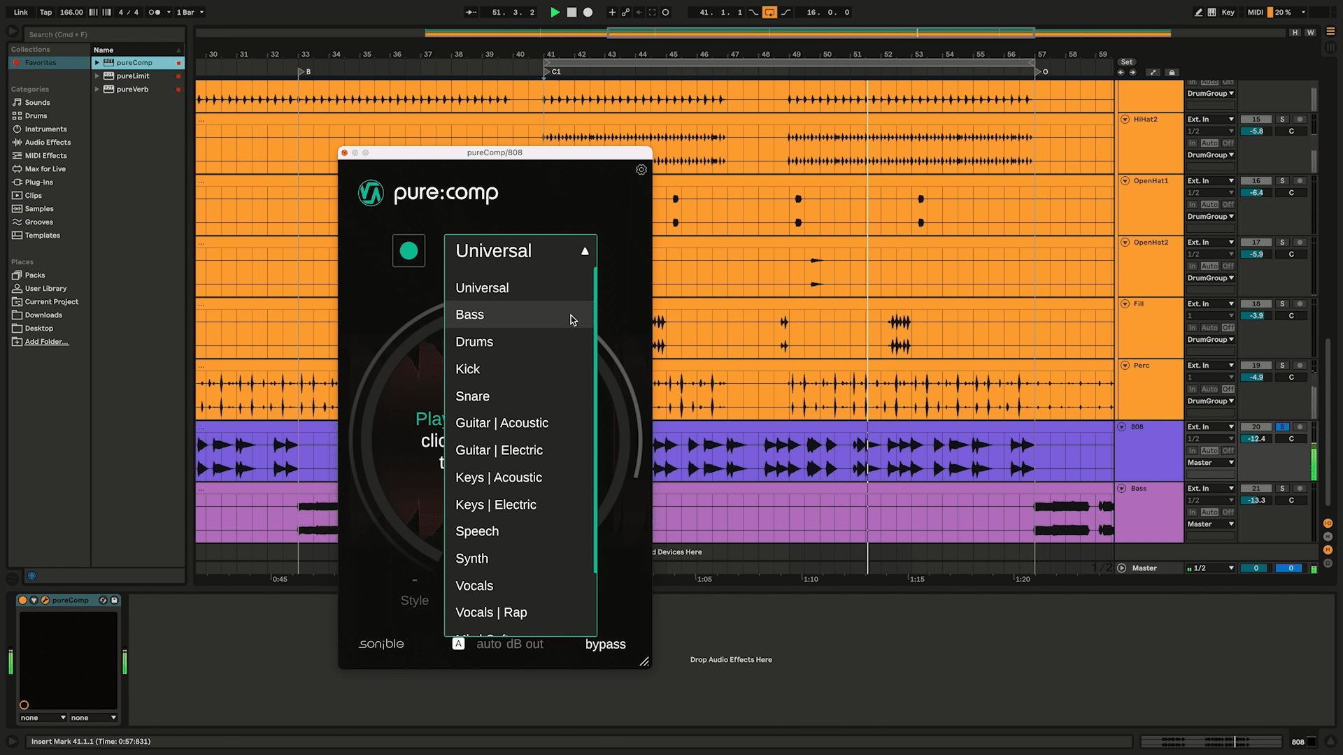
Task: Select the Draw Mode pencil icon
Action: click(x=1198, y=12)
